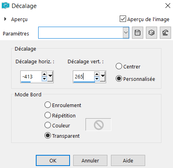Click the OK button
Viewport: 173px width, 168px height.
click(53, 160)
